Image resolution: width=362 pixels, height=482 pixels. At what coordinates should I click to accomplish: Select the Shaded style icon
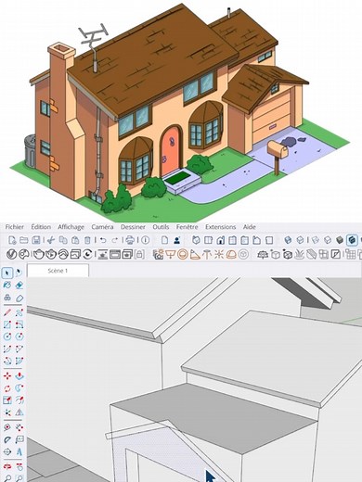(x=340, y=240)
